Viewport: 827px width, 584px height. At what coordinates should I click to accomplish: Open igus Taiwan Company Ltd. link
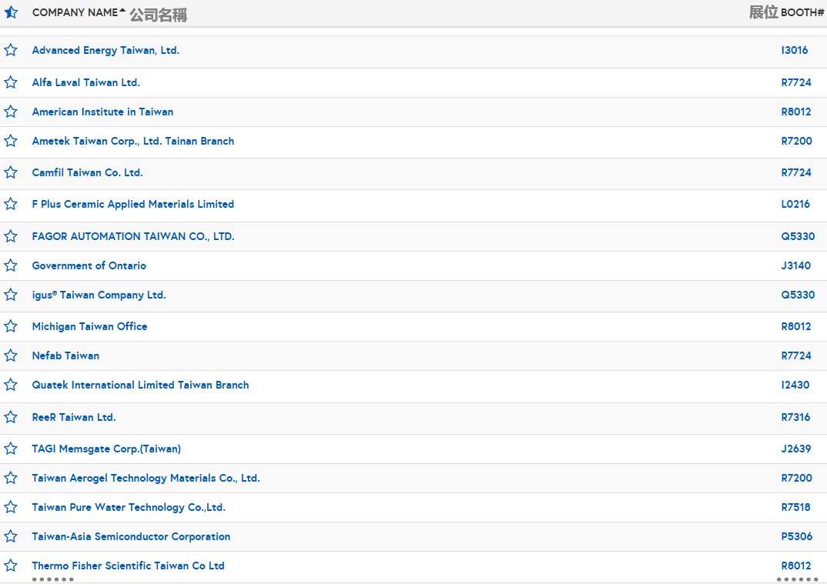(x=99, y=295)
